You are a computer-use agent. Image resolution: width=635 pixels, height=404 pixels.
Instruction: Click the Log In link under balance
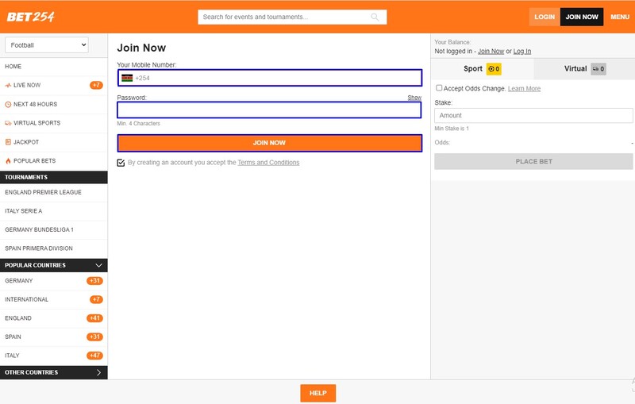coord(522,51)
